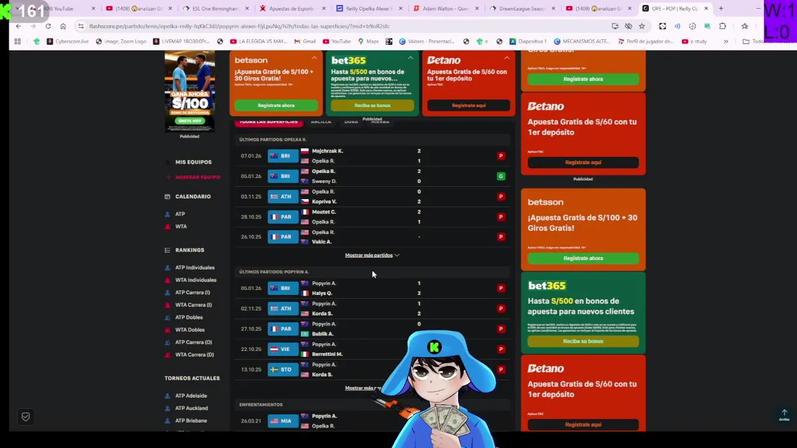Open ATP Individuales rankings
The image size is (797, 448).
[x=195, y=268]
